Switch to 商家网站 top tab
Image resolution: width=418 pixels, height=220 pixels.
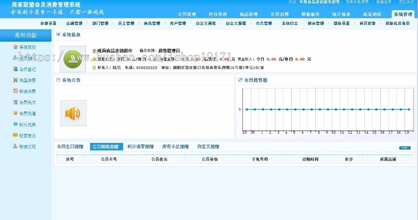(372, 14)
